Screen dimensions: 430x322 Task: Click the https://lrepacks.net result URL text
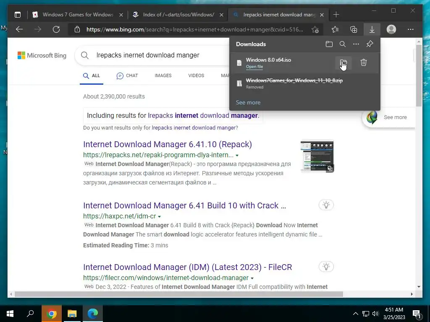point(158,155)
